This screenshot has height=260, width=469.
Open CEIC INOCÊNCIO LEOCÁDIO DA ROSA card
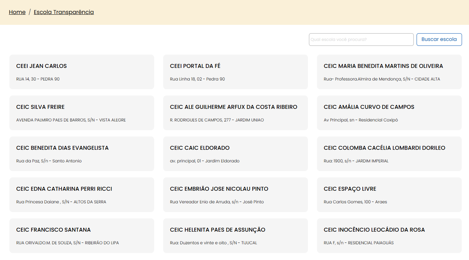(389, 236)
